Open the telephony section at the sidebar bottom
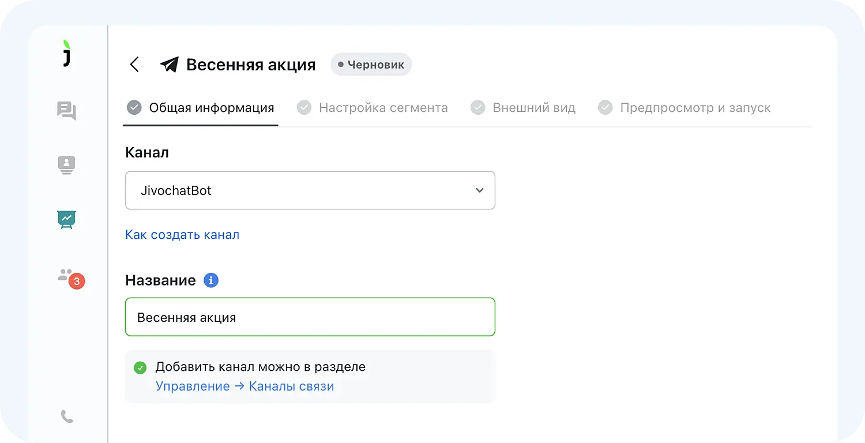 (66, 416)
